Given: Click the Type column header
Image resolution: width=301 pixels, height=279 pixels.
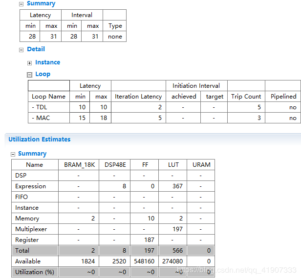Looking at the screenshot, I should (x=115, y=26).
